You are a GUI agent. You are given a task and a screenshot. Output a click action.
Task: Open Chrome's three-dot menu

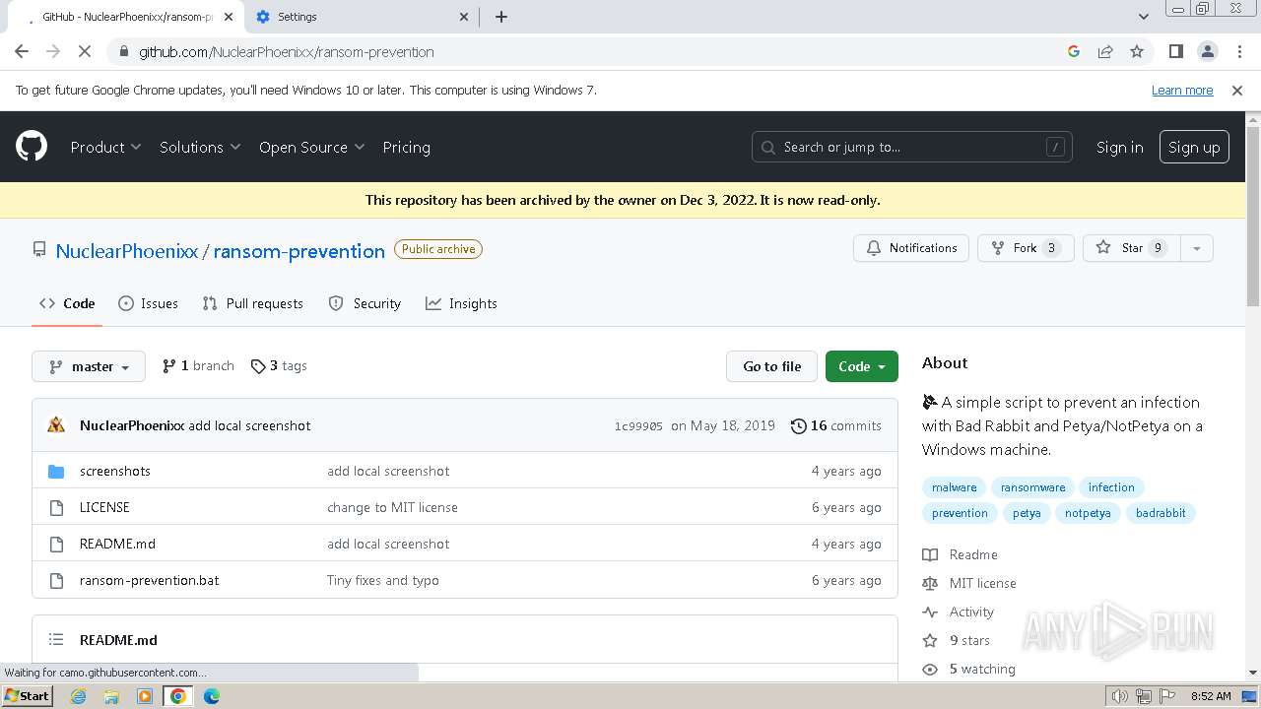1238,51
